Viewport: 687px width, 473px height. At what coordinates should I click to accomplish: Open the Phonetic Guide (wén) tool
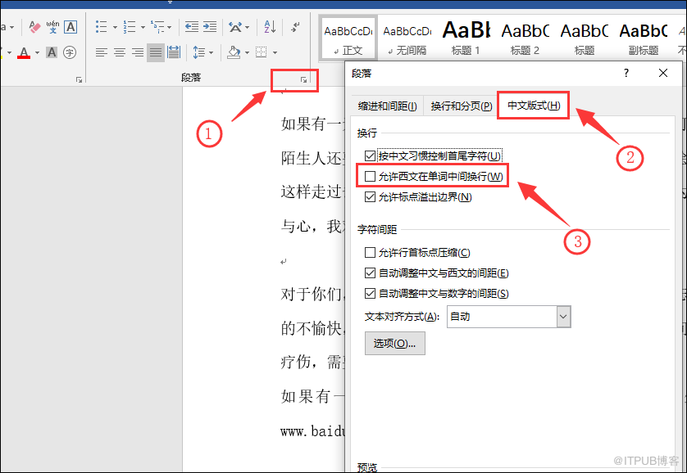click(52, 27)
